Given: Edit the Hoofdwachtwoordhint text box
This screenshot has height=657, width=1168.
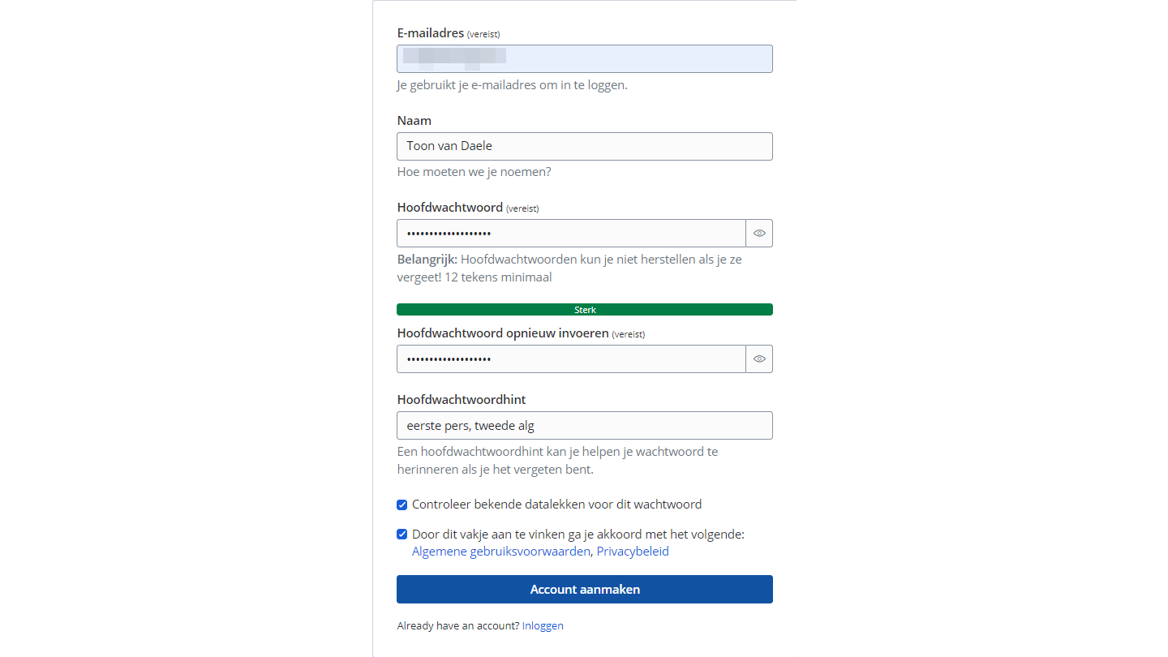Looking at the screenshot, I should click(584, 426).
